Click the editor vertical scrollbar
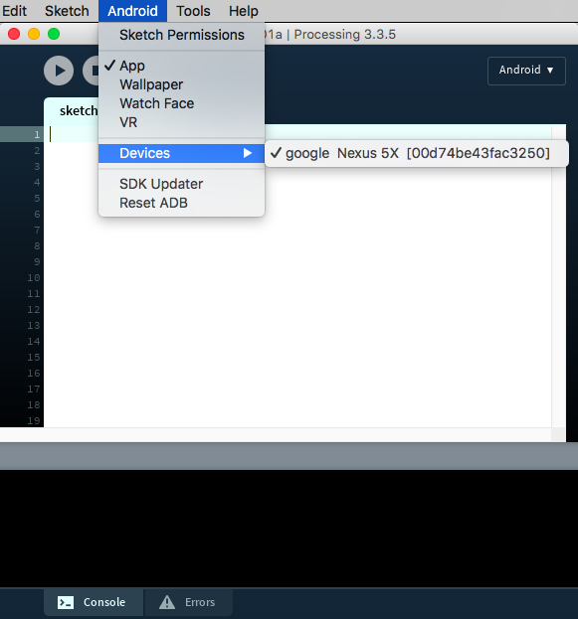 [x=559, y=276]
